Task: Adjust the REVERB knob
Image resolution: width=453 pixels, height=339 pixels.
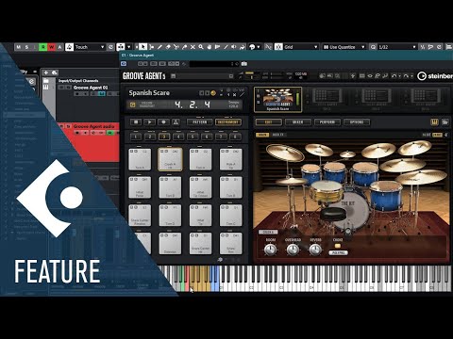Action: click(x=315, y=250)
